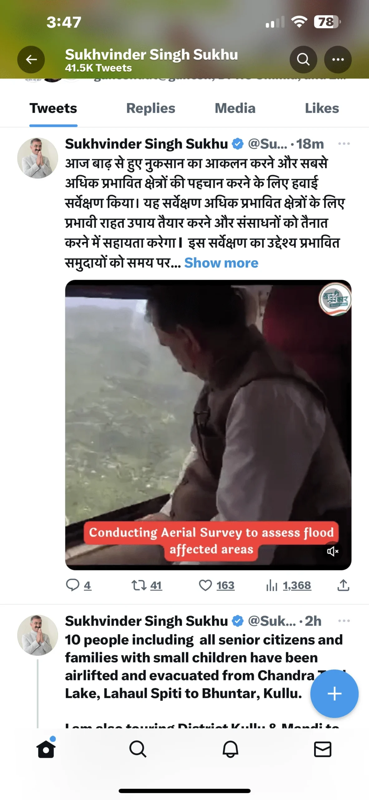Open the profile overflow menu
This screenshot has width=369, height=800.
click(338, 59)
